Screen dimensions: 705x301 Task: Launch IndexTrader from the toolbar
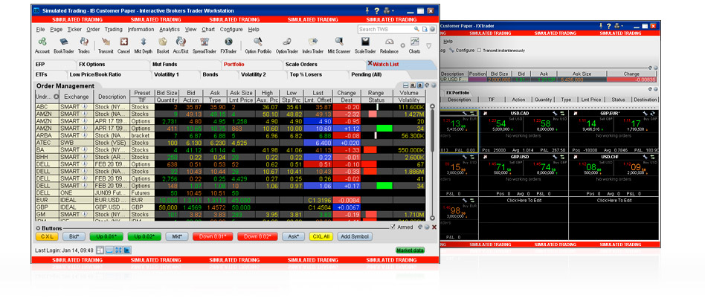click(313, 42)
